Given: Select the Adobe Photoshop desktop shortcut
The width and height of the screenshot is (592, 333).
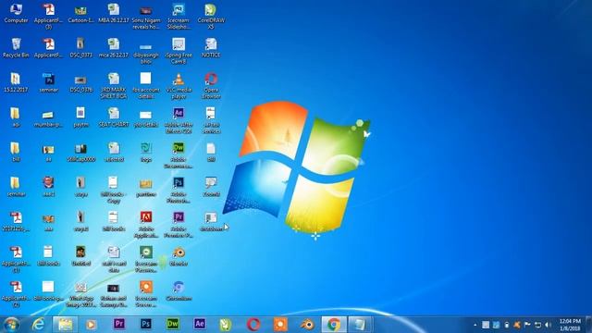Looking at the screenshot, I should 179,190.
